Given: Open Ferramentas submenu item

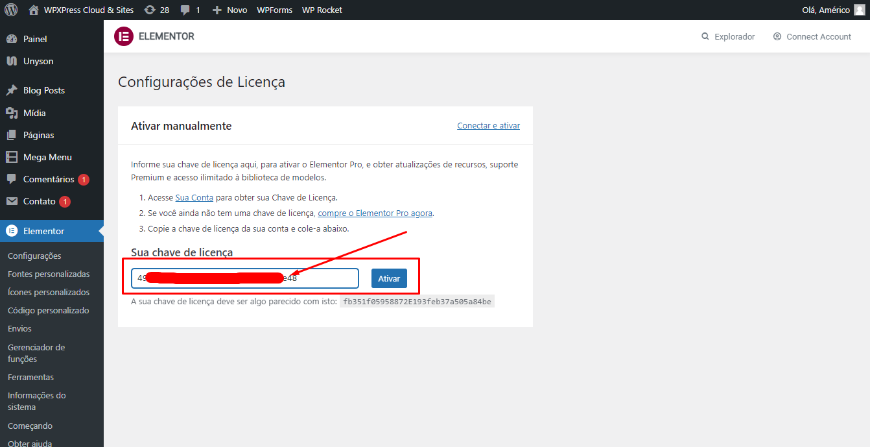Looking at the screenshot, I should point(30,377).
